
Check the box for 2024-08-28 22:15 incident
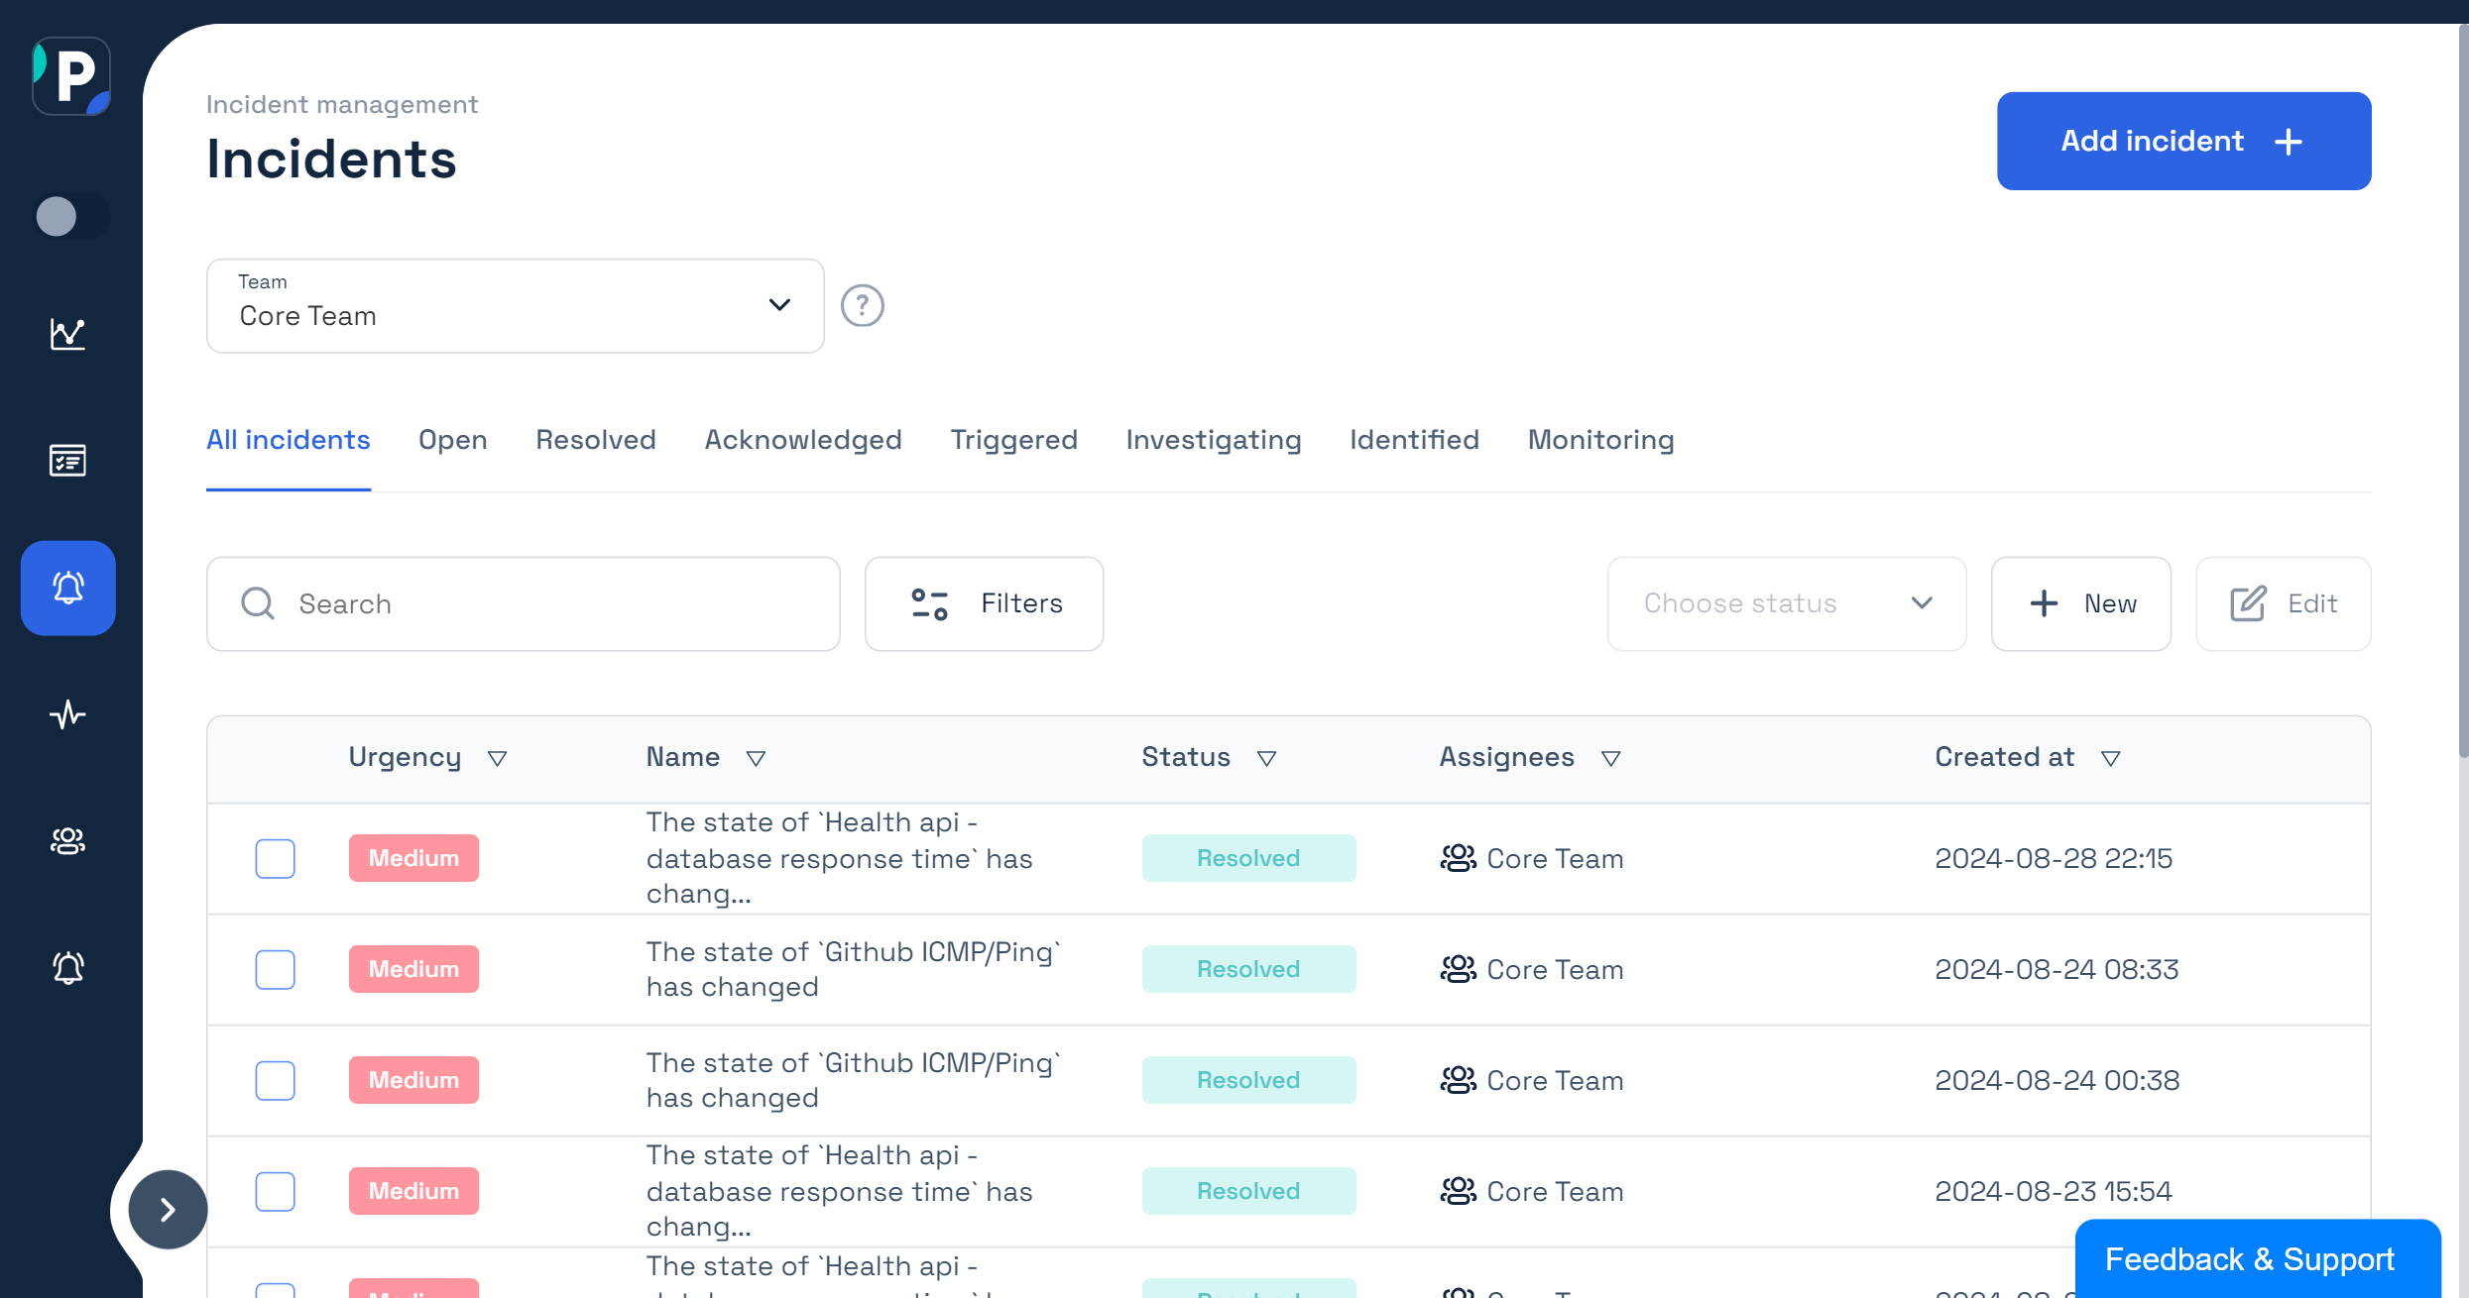[x=275, y=858]
